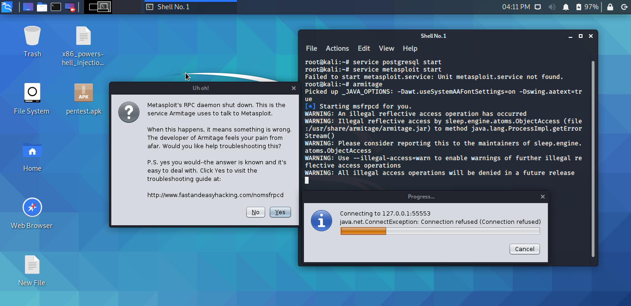
Task: Mute the system volume
Action: pyautogui.click(x=552, y=7)
